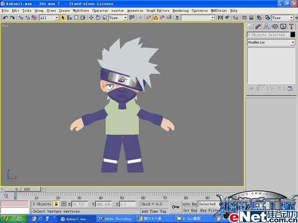Toggle the Percent Snap button
Image resolution: width=298 pixels, height=223 pixels.
click(x=162, y=18)
